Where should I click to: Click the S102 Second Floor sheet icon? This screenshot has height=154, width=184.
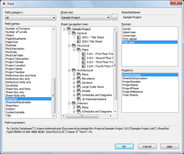pyautogui.click(x=84, y=58)
